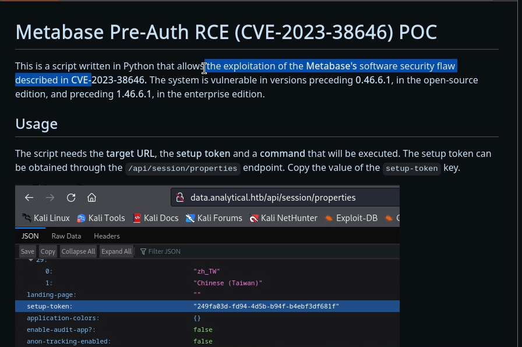Select the enable-audit-app? row

coord(207,330)
